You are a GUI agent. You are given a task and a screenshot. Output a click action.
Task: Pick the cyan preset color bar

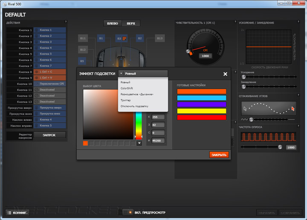point(201,98)
